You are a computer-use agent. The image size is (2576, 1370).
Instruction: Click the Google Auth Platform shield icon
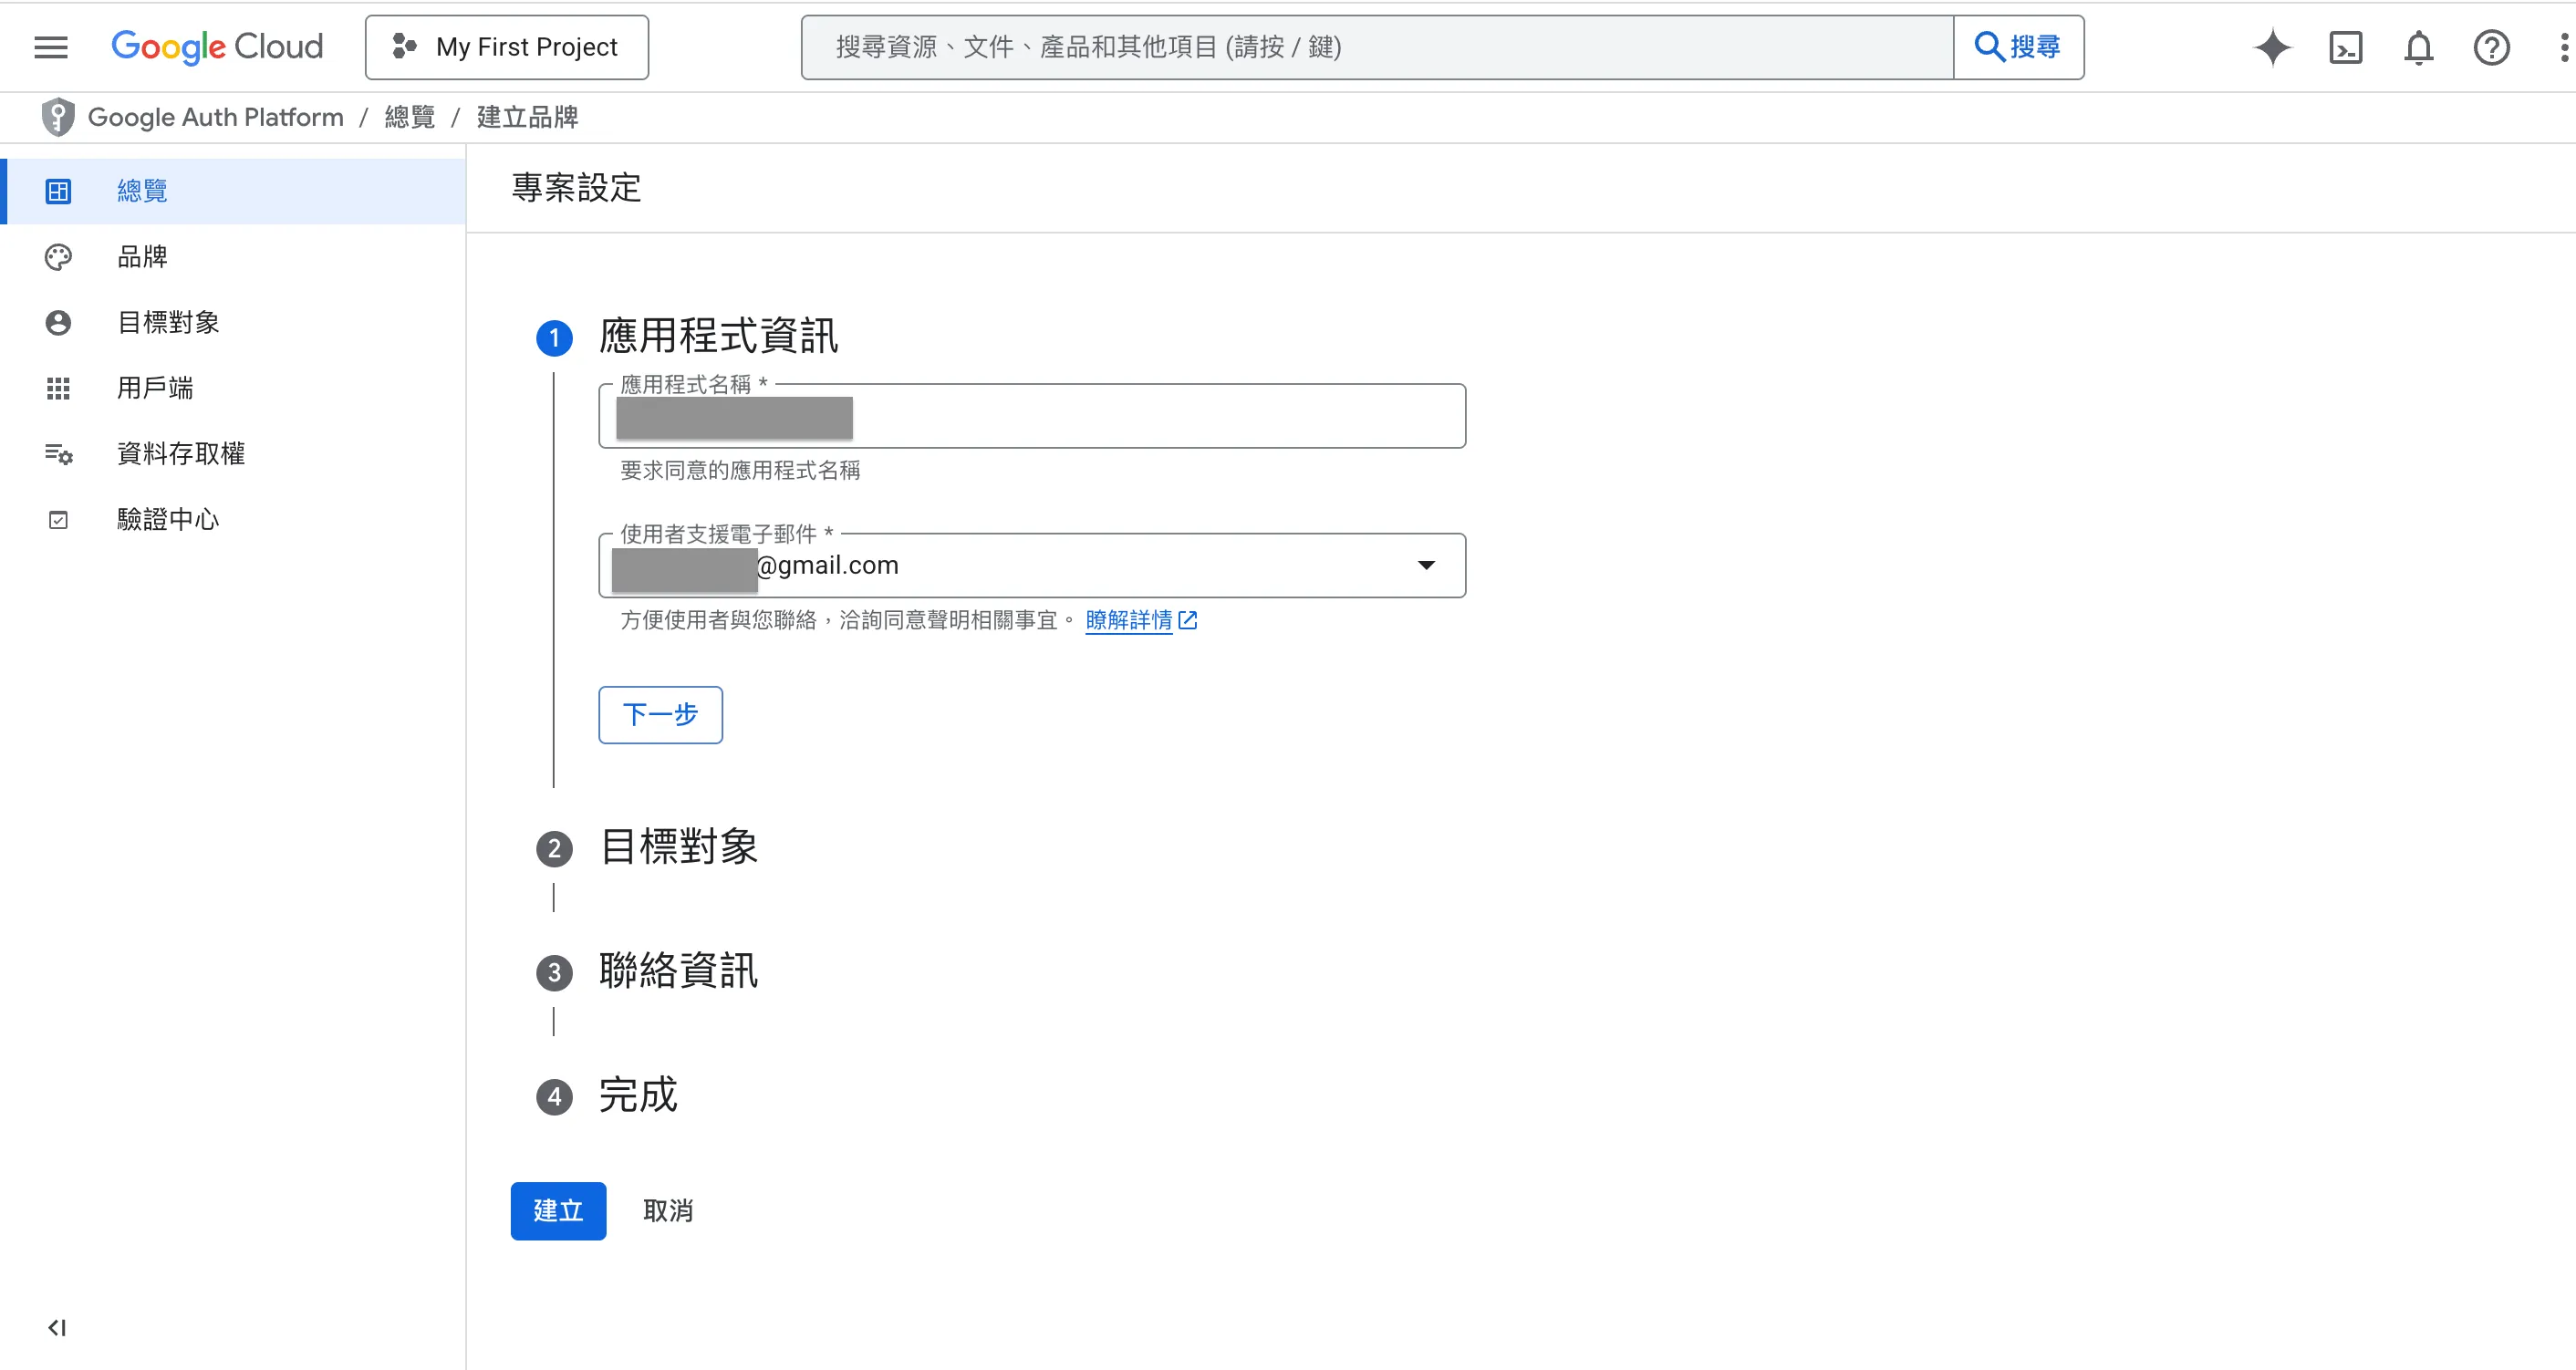58,117
